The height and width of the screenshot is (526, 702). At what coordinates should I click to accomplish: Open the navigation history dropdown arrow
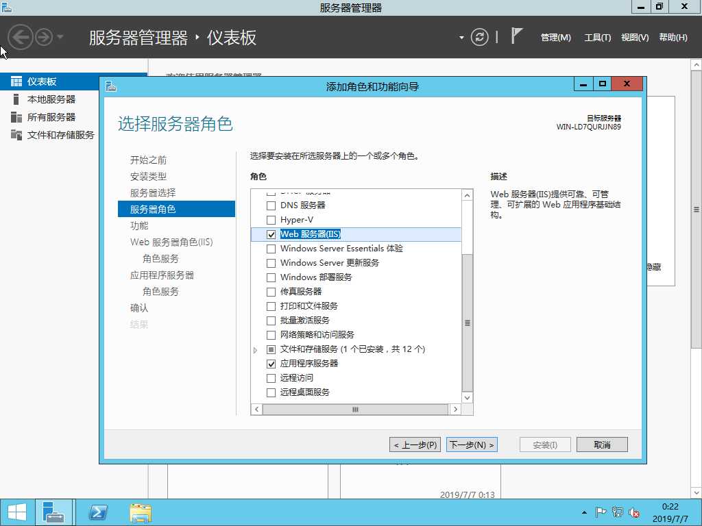(x=60, y=37)
